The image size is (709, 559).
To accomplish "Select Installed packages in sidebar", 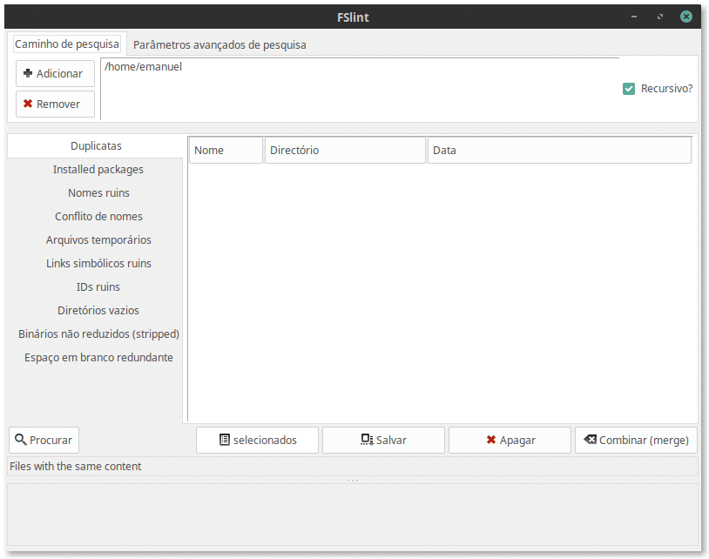I will tap(98, 170).
